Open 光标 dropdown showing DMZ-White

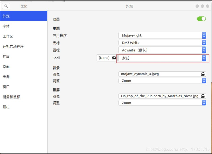(162, 43)
